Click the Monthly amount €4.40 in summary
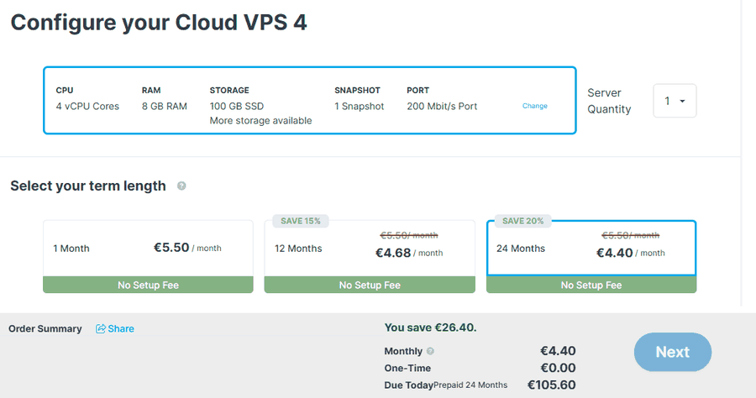Image resolution: width=756 pixels, height=398 pixels. (558, 351)
